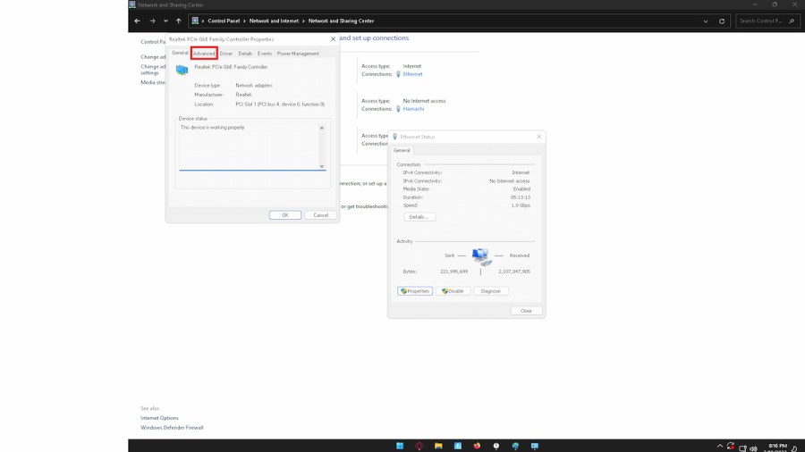Switch to the Advanced tab
Screen dimensions: 805x452
pos(204,54)
